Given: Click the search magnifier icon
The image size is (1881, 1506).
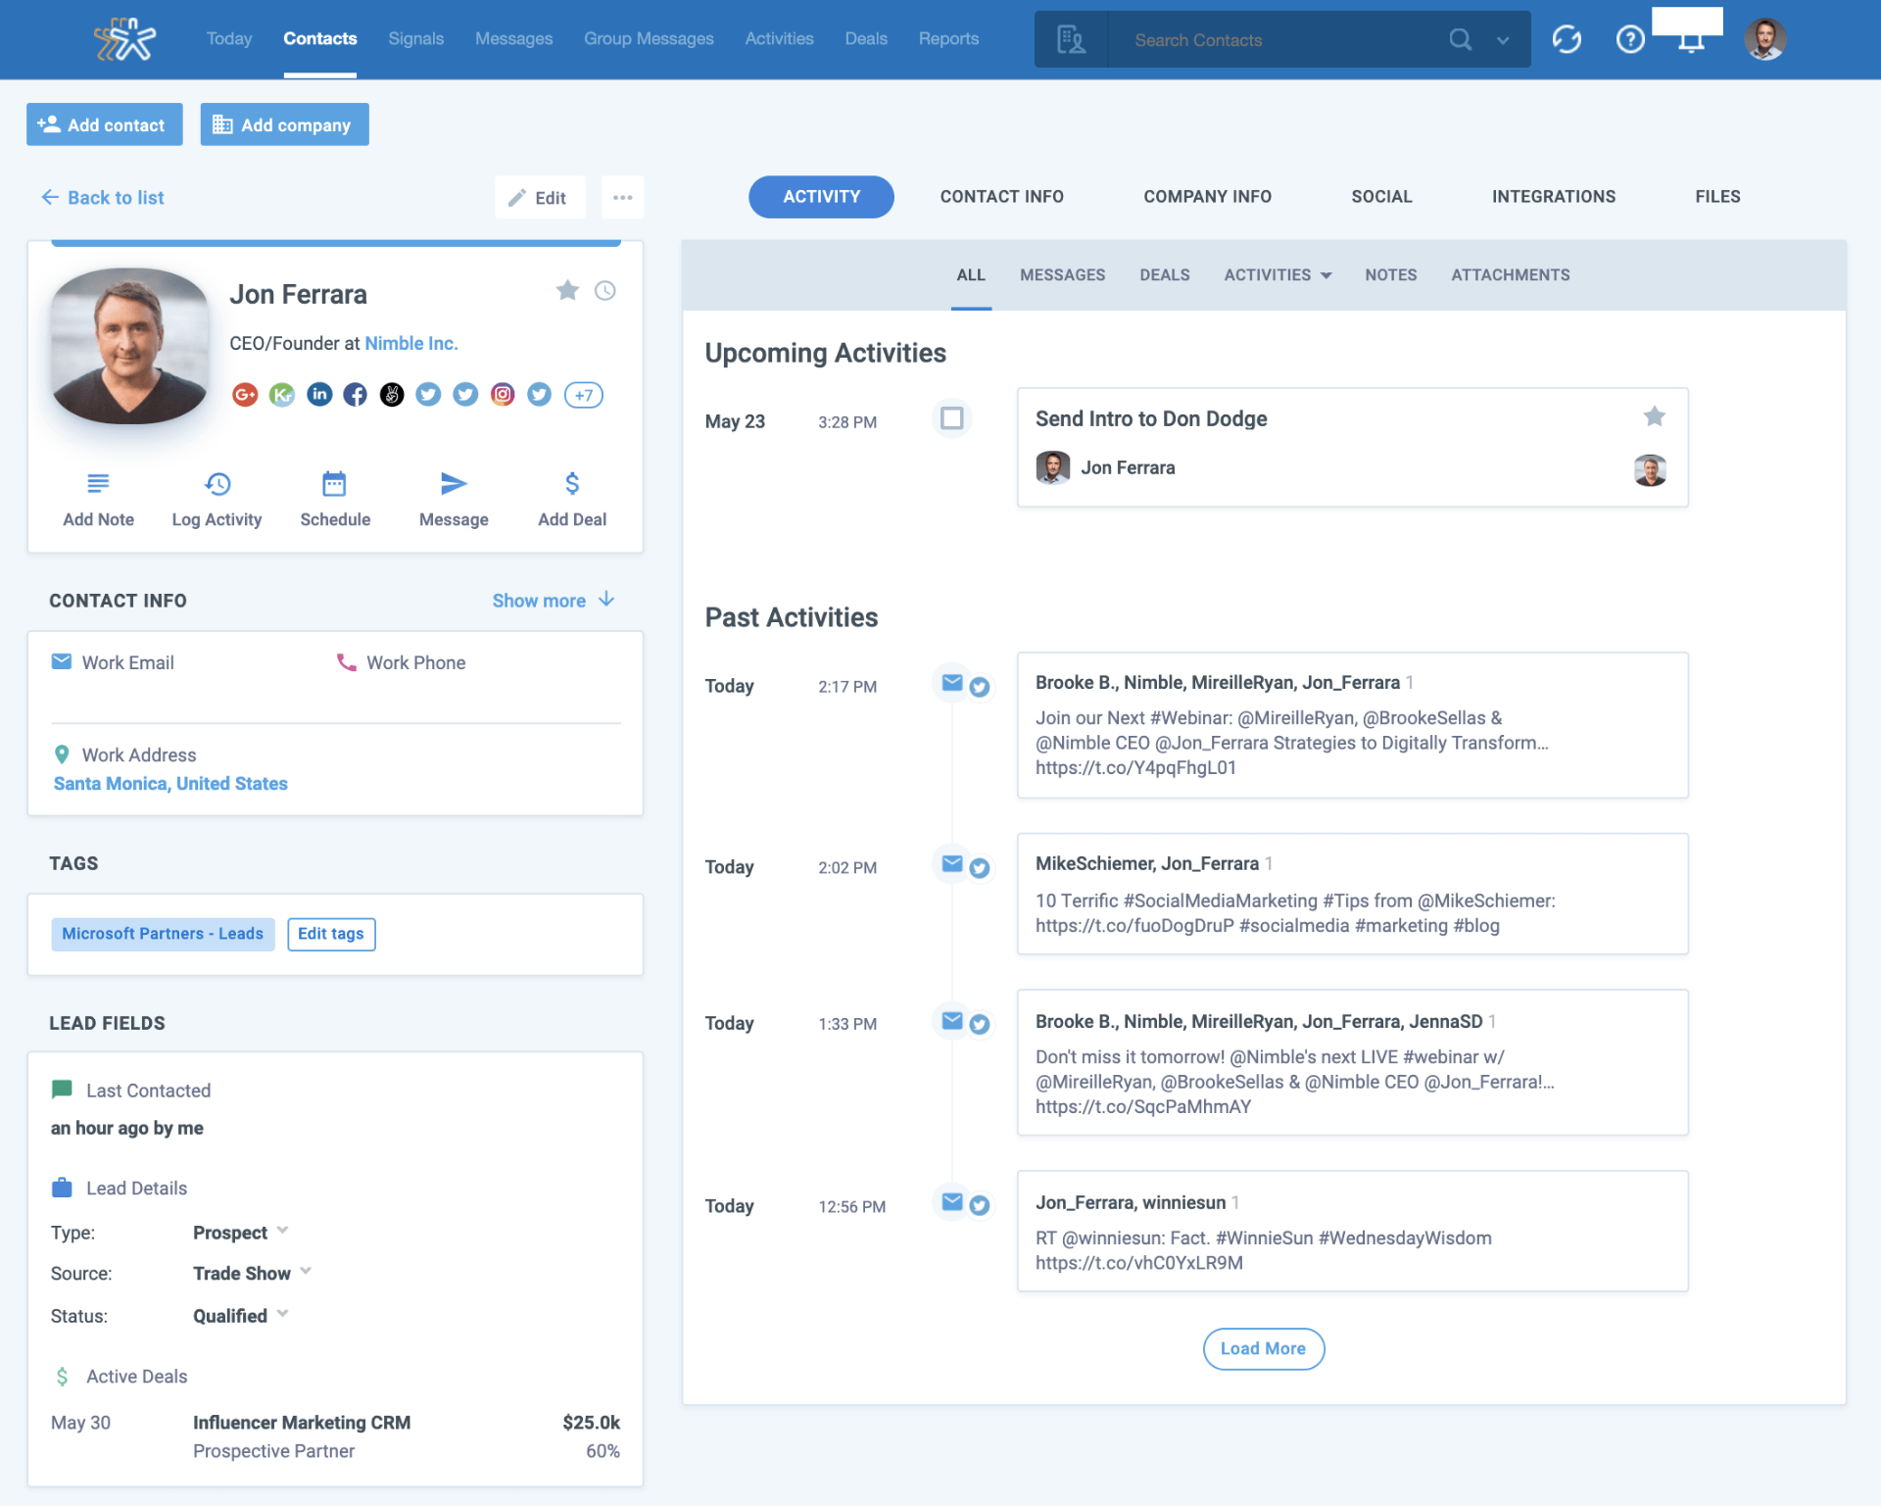Looking at the screenshot, I should tap(1460, 39).
